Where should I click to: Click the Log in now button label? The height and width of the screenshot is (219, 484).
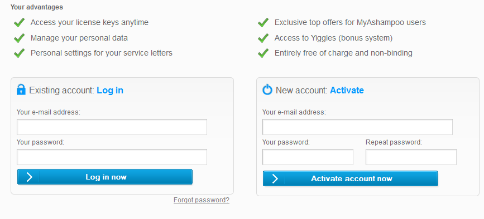106,177
